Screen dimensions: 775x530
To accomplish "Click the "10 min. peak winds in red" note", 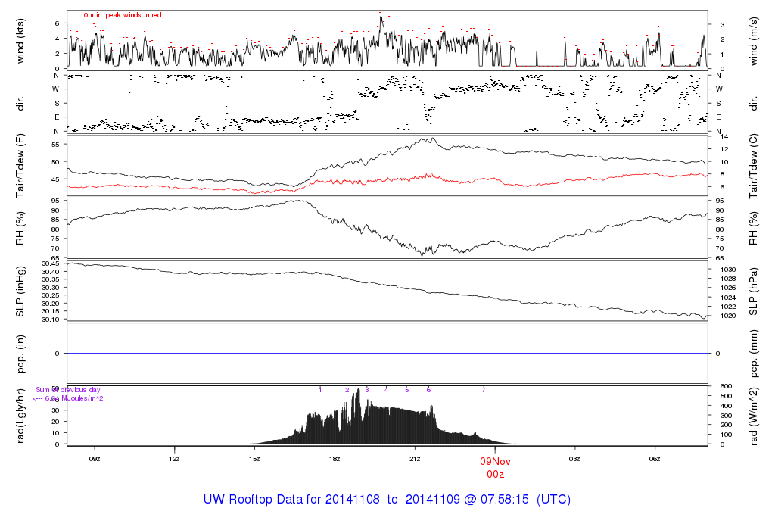I will 120,15.
